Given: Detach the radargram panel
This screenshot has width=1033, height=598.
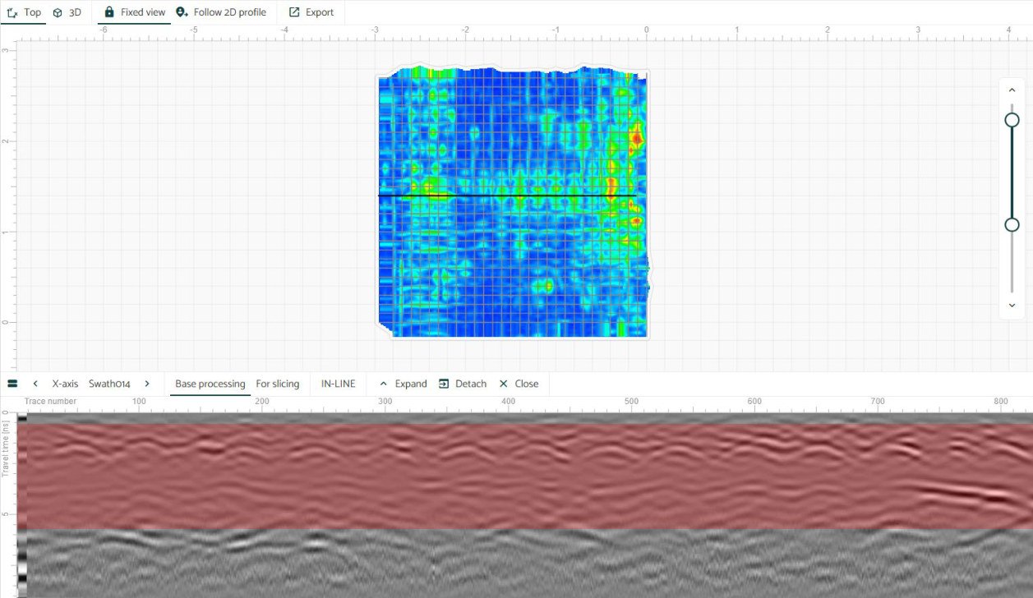Looking at the screenshot, I should [x=462, y=384].
